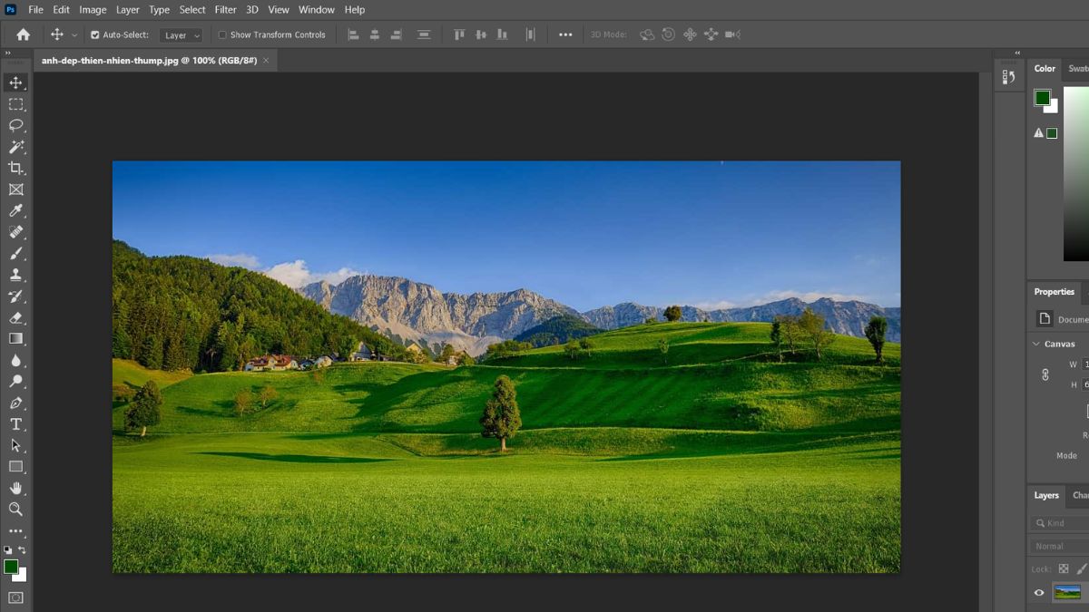Screen dimensions: 1089x612
Task: Open the Window menu
Action: pos(317,10)
